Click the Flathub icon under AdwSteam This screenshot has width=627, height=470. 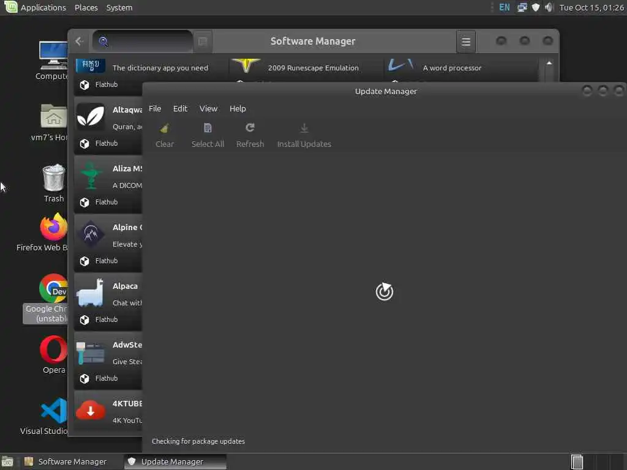coord(84,378)
